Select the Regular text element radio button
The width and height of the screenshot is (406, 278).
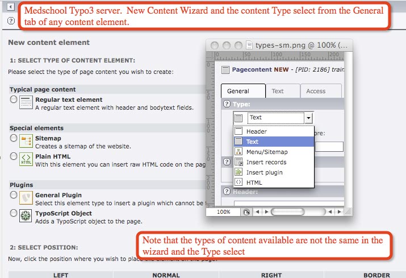pyautogui.click(x=14, y=99)
